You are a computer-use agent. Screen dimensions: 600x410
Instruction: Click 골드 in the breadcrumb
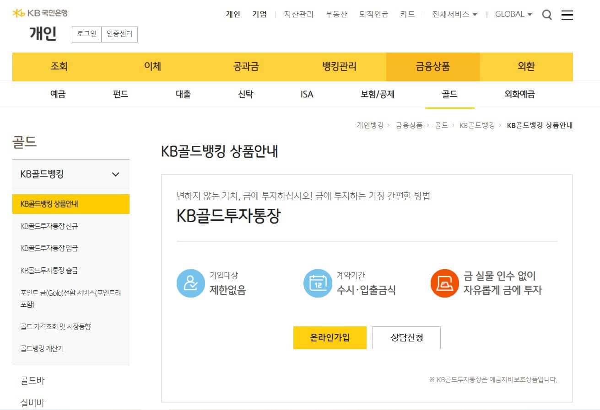[441, 125]
